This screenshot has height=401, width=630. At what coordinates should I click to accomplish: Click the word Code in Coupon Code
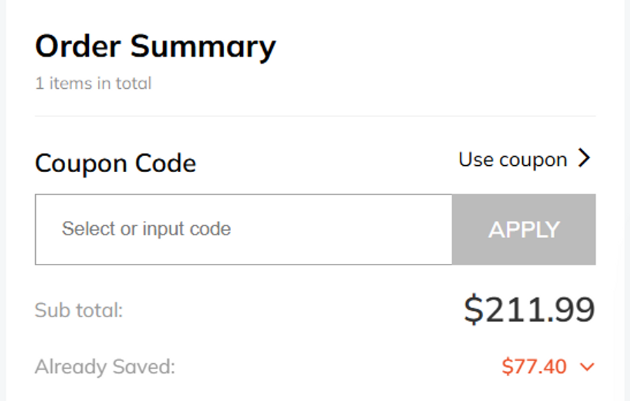pos(168,164)
